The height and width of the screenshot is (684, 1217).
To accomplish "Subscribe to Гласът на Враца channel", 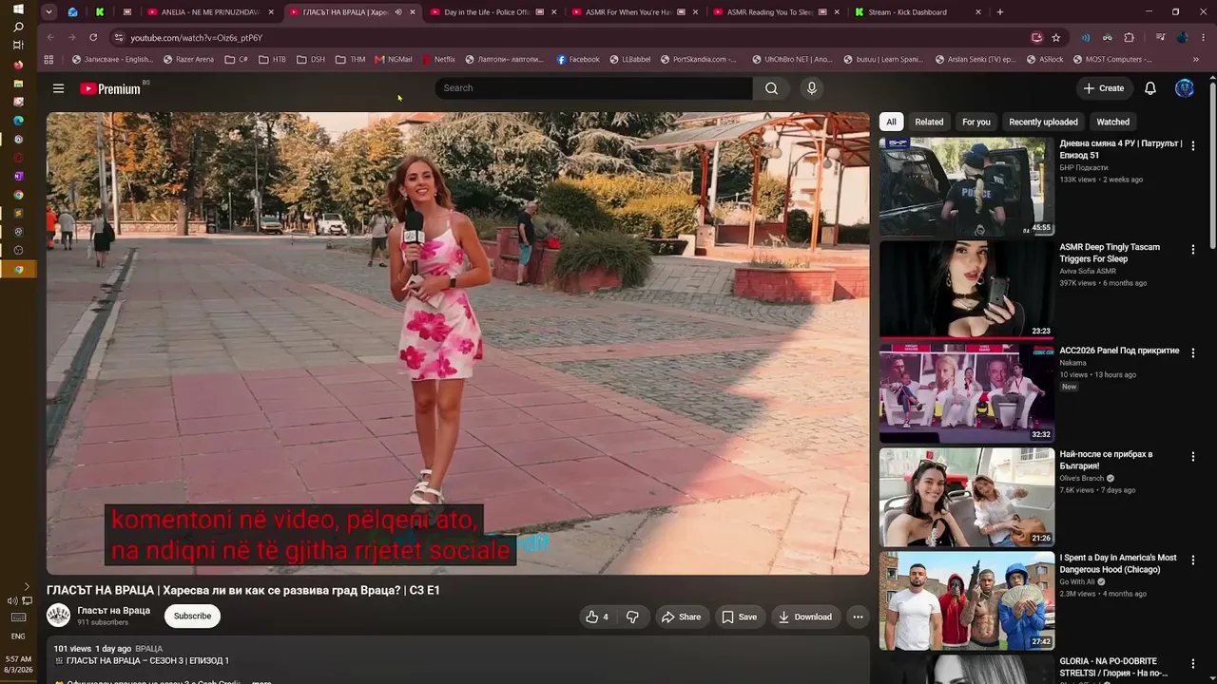I will (x=192, y=616).
